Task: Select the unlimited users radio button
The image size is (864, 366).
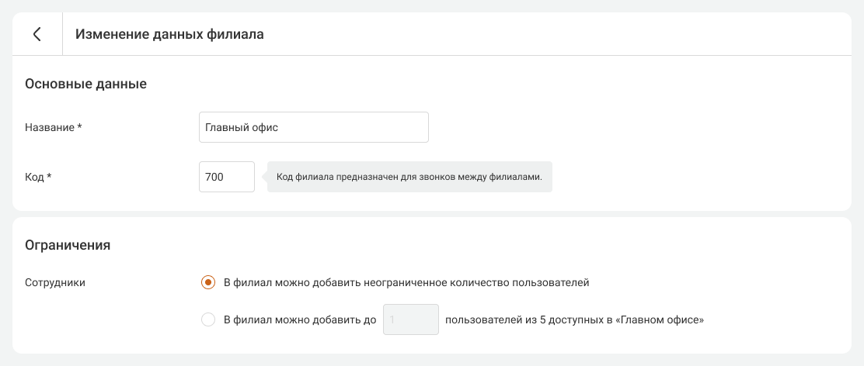Action: tap(207, 282)
